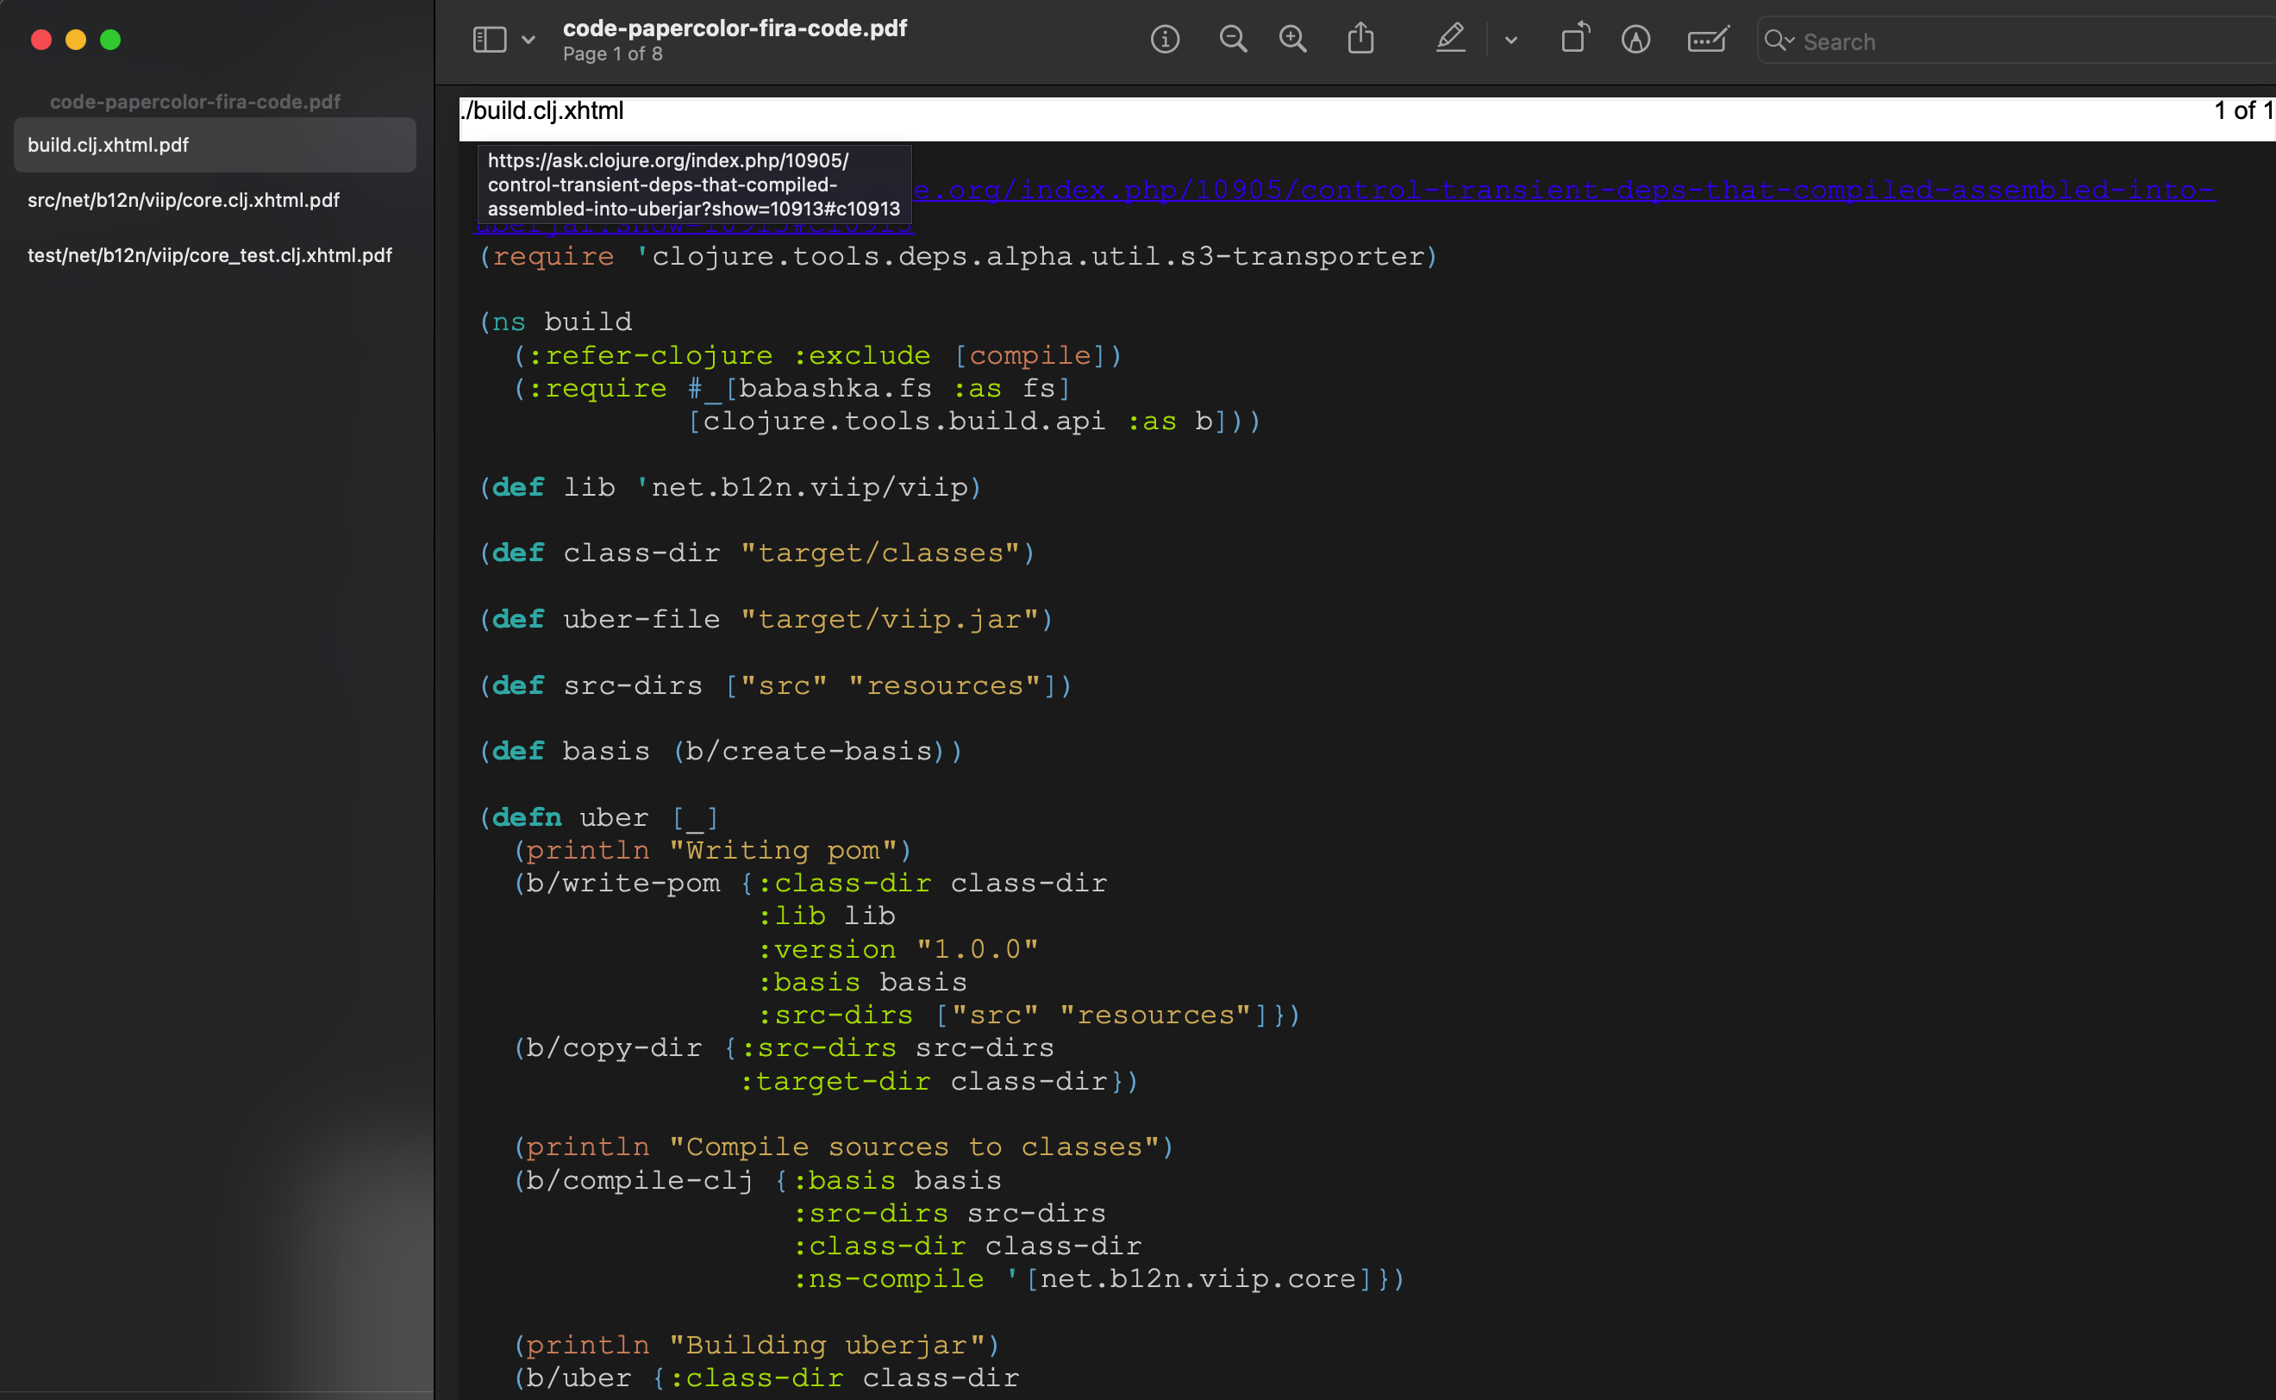Viewport: 2276px width, 1400px height.
Task: Click the "Page 1 of 8" subtitle
Action: click(613, 54)
